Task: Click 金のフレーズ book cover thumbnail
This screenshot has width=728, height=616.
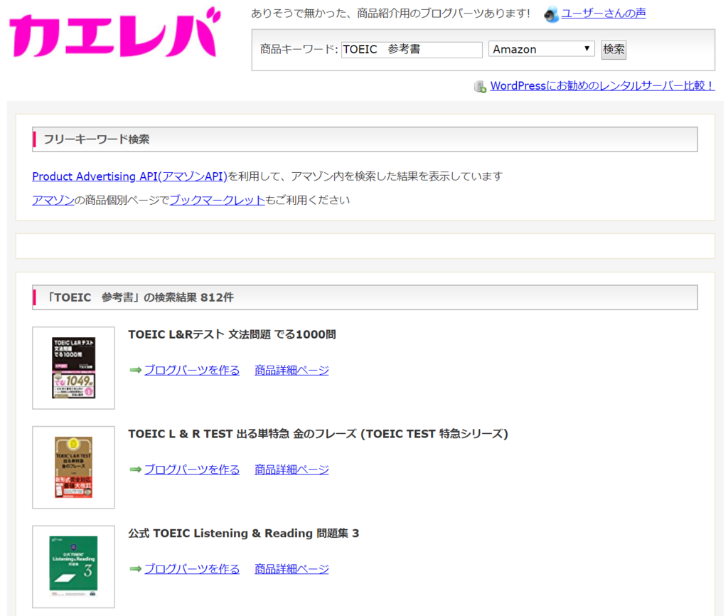Action: [73, 467]
